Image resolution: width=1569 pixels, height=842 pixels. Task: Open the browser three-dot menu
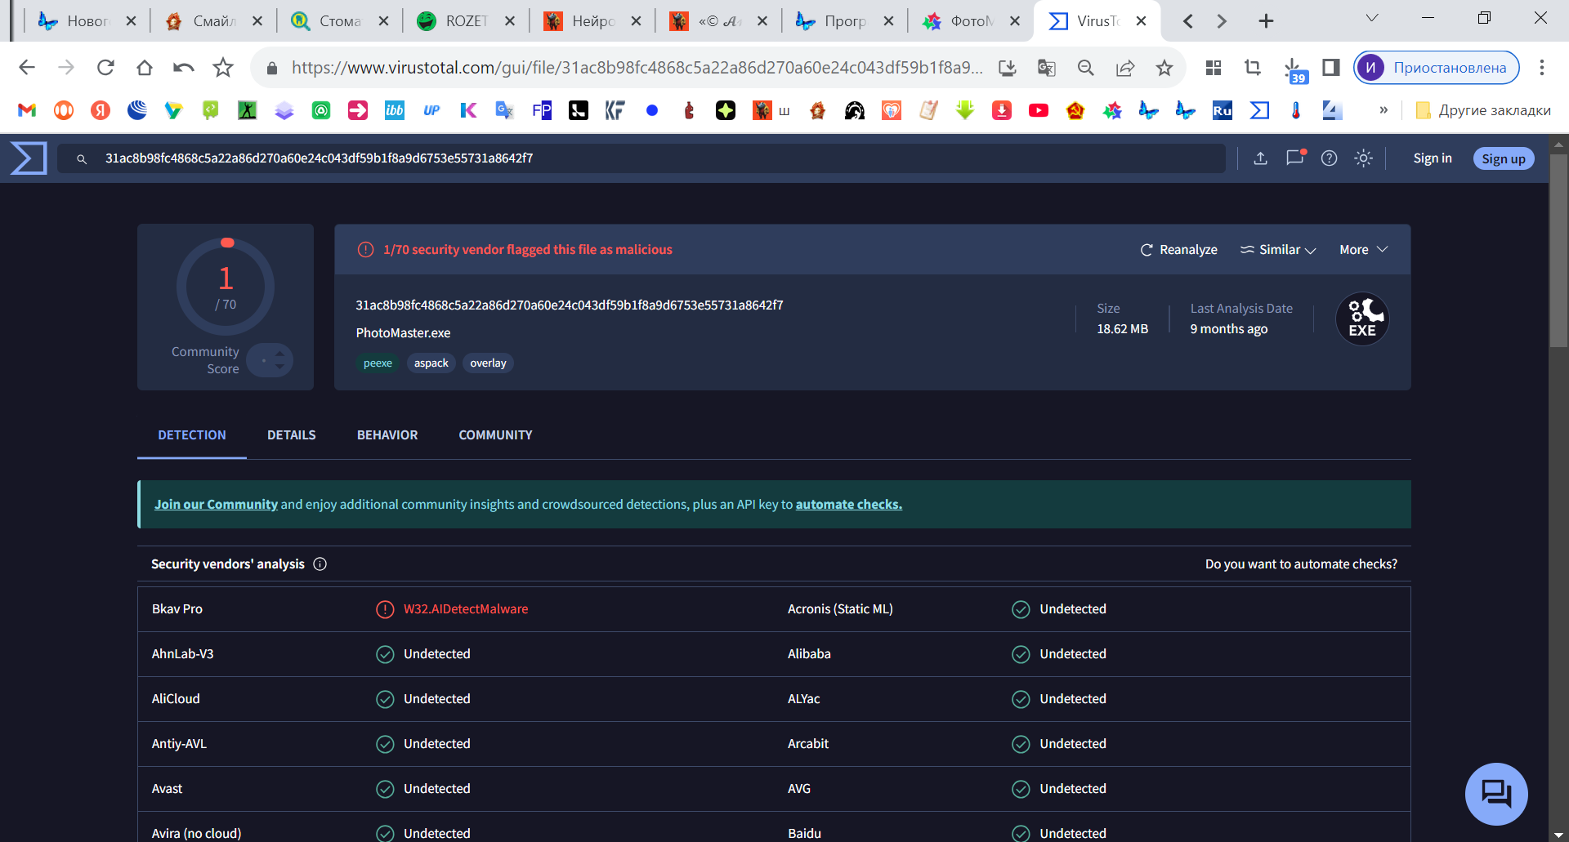1542,67
